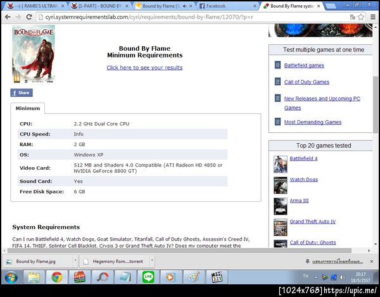Open the Grand Theft Auto IV link
The height and width of the screenshot is (297, 380).
[313, 222]
